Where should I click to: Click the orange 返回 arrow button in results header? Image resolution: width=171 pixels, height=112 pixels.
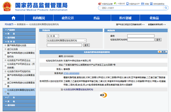tap(162, 52)
